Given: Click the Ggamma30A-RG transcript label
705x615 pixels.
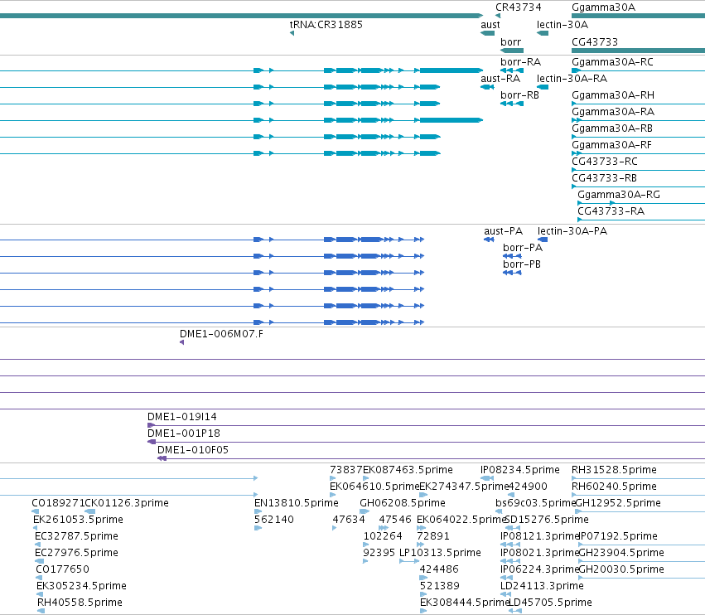Looking at the screenshot, I should [x=619, y=195].
